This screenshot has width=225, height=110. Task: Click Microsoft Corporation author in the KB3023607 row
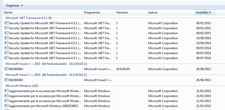[163, 106]
